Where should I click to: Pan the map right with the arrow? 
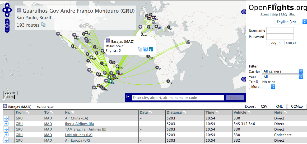(x=10, y=10)
